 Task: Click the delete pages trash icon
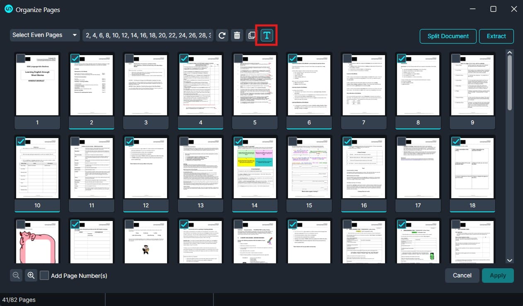pyautogui.click(x=237, y=35)
